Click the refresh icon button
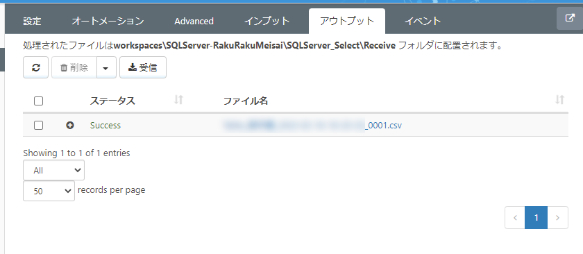583x254 pixels. point(35,67)
